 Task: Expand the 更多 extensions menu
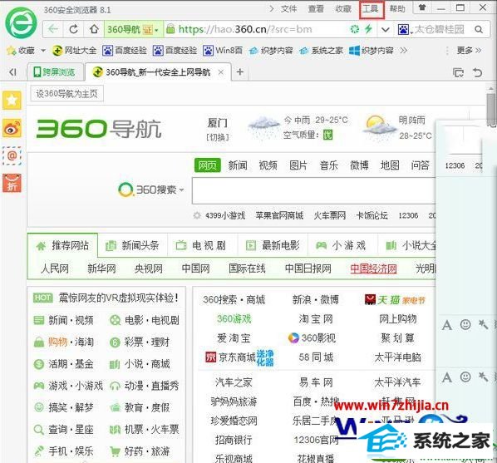coord(469,50)
